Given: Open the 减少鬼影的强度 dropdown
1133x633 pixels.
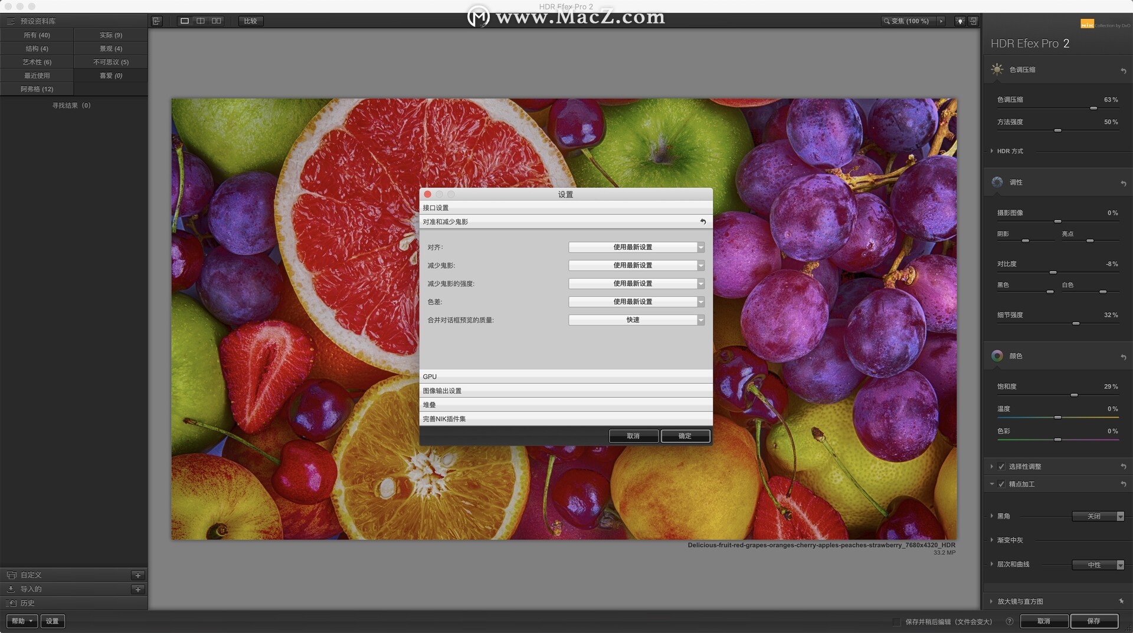Looking at the screenshot, I should coord(636,283).
